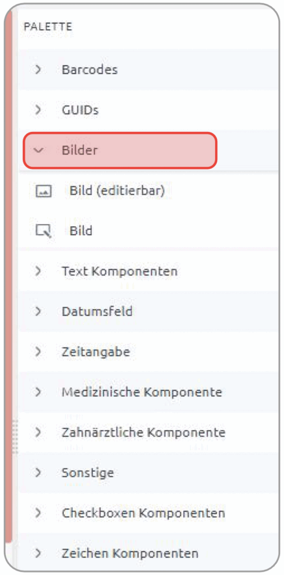Click the GUIDs category label
This screenshot has height=575, width=284.
tap(80, 110)
